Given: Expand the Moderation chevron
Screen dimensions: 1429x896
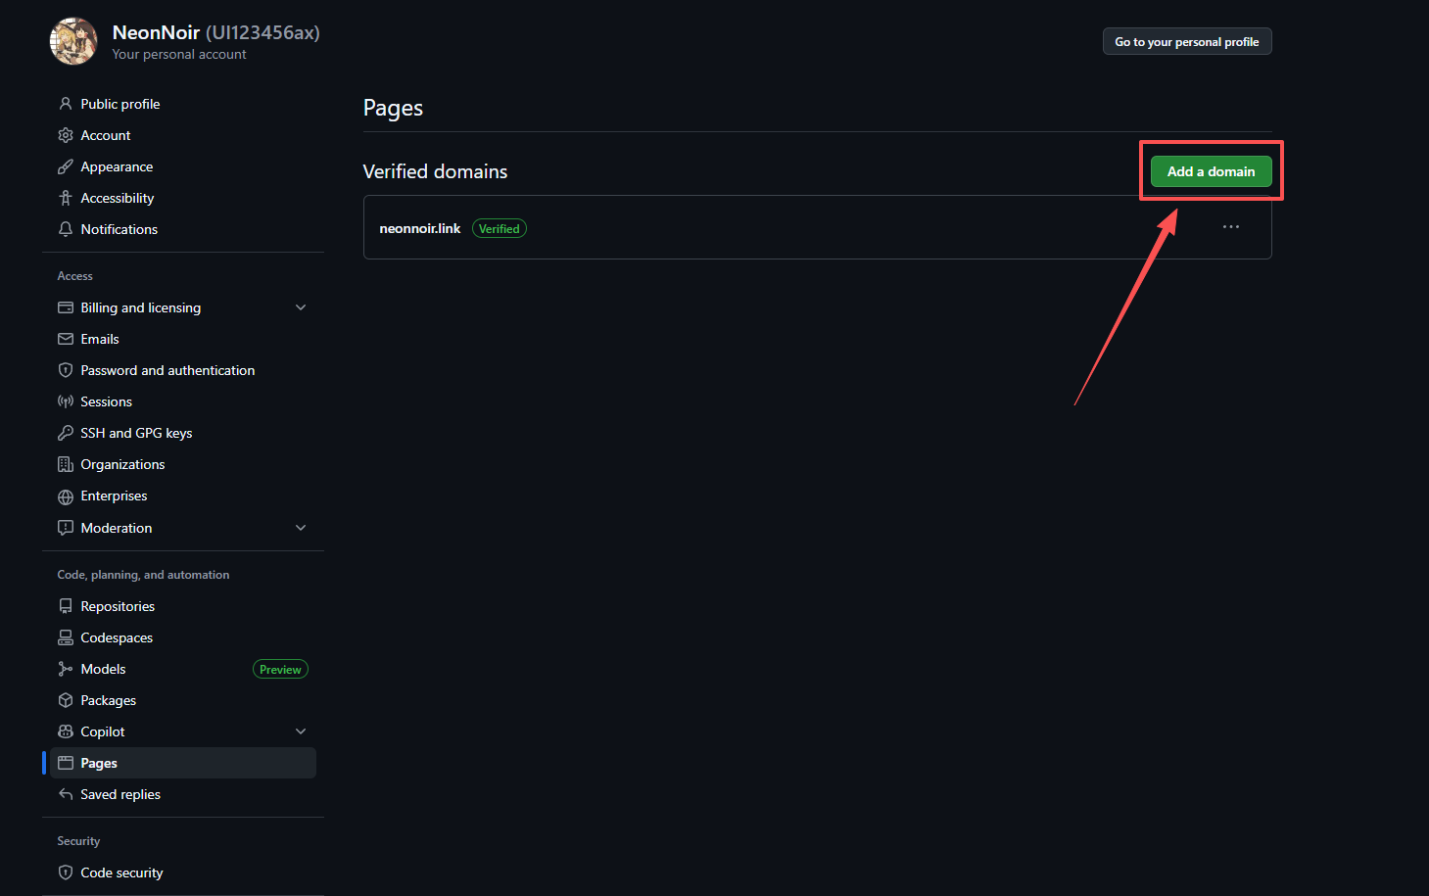Looking at the screenshot, I should (x=301, y=528).
